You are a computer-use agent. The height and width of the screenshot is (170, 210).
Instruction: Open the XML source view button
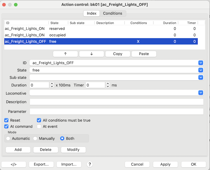(14, 164)
